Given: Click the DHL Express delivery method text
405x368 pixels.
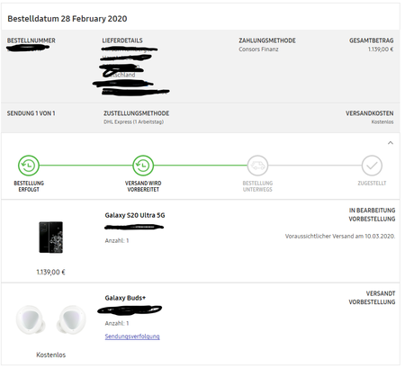Looking at the screenshot, I should pos(133,121).
